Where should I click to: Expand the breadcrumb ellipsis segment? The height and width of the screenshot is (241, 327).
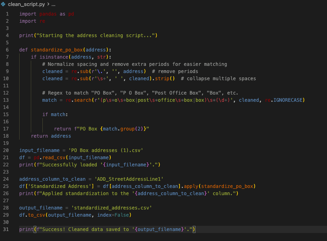click(54, 4)
